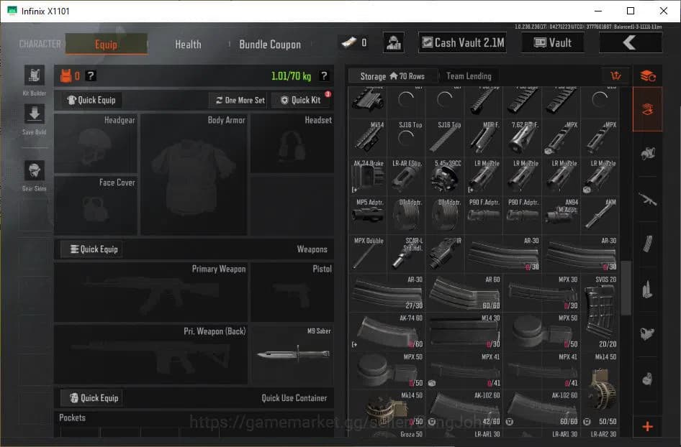
Task: Click the merchant icon beside the cash counter
Action: (x=393, y=42)
